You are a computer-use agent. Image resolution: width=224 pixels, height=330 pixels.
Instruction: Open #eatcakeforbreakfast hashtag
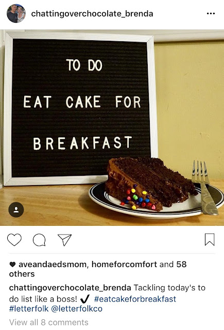(x=135, y=299)
